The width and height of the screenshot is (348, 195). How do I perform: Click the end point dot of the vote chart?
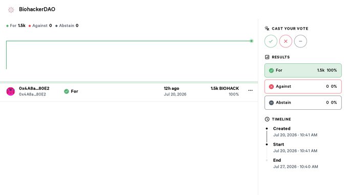pyautogui.click(x=251, y=41)
